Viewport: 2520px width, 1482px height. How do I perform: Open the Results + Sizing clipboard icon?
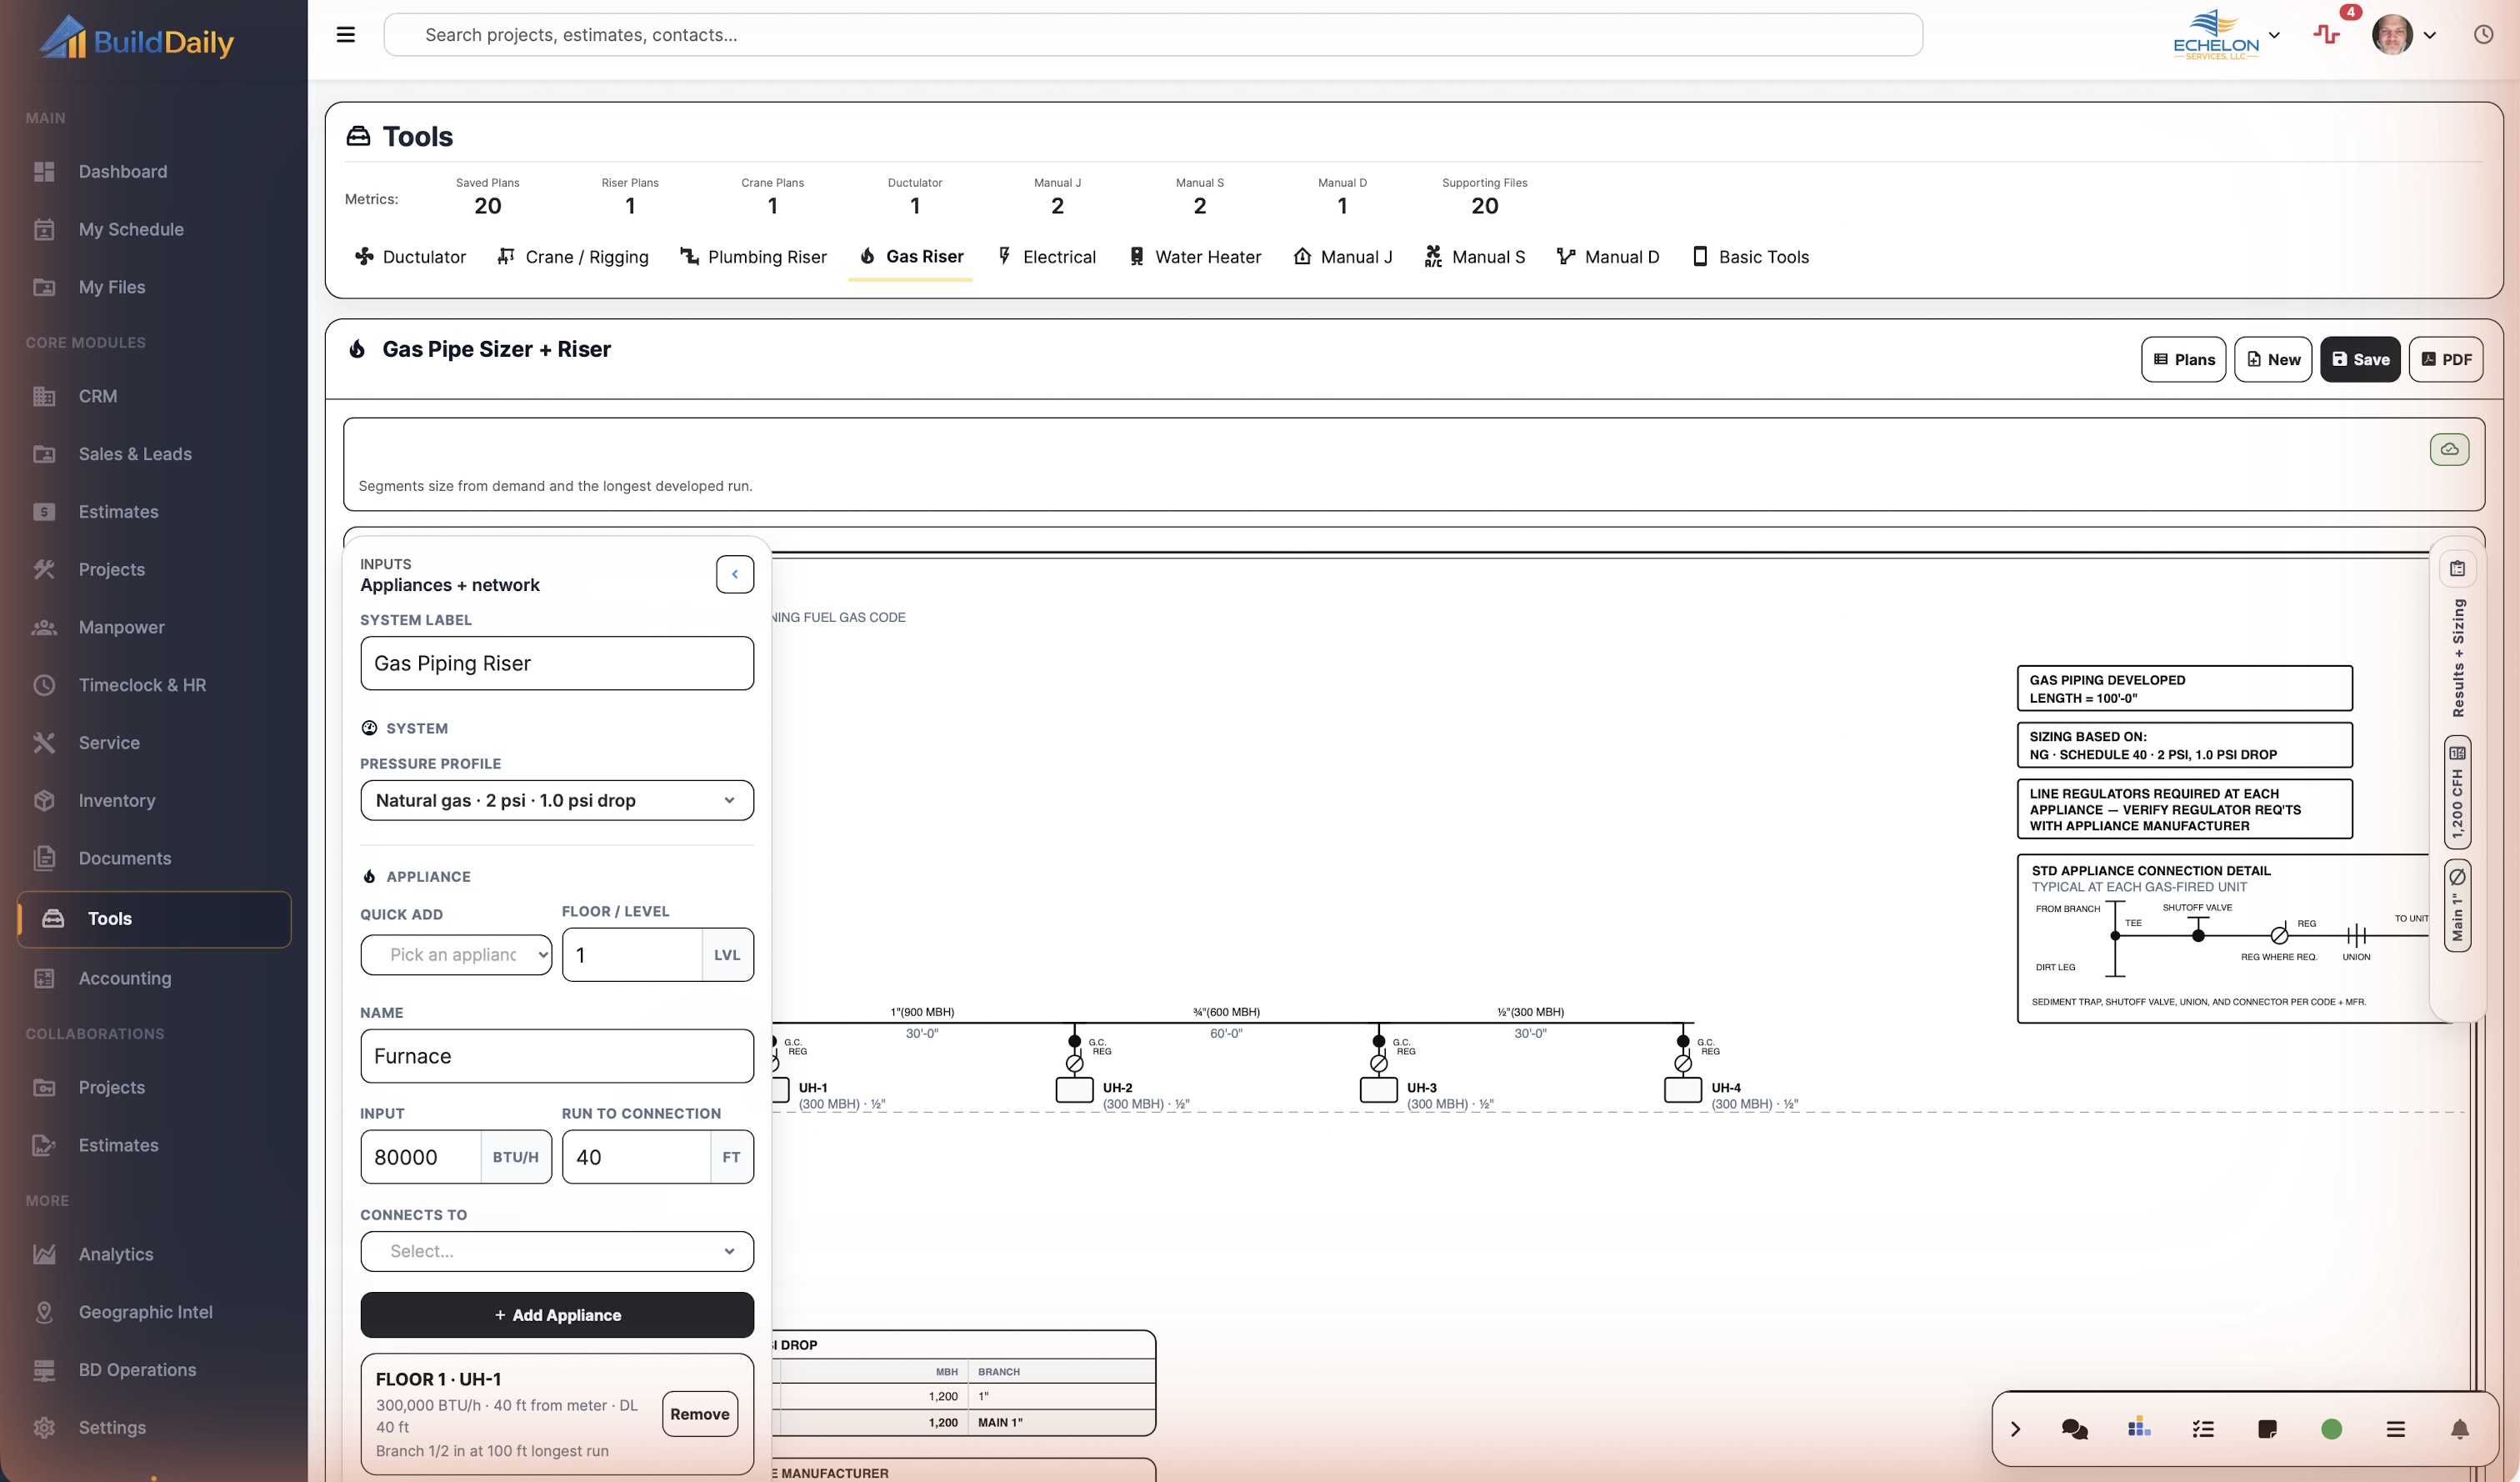[2458, 569]
